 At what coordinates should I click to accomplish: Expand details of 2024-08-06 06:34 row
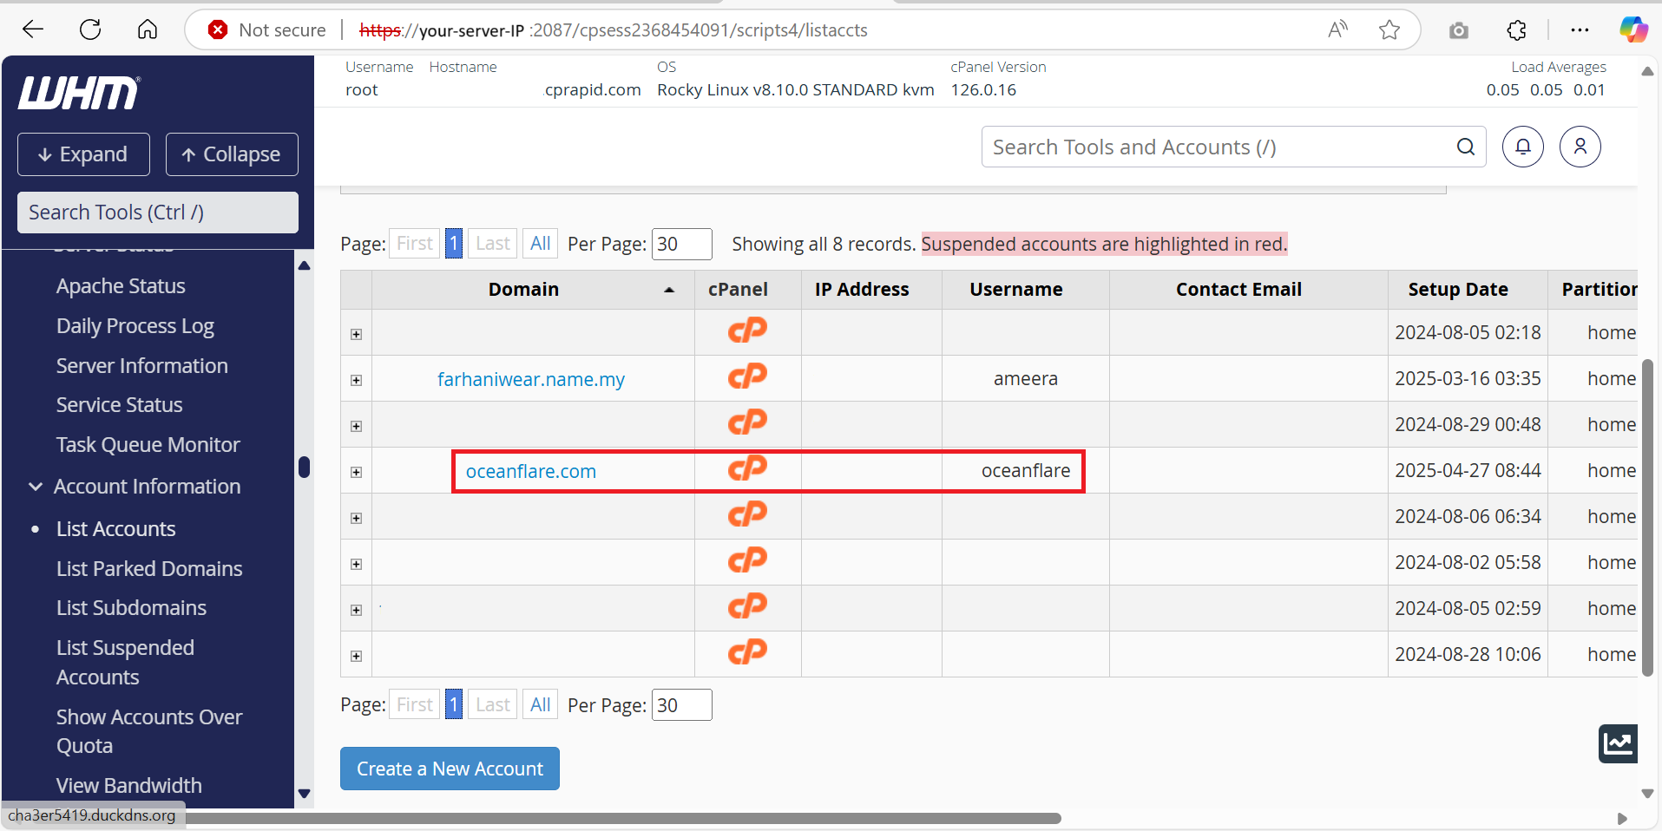356,518
